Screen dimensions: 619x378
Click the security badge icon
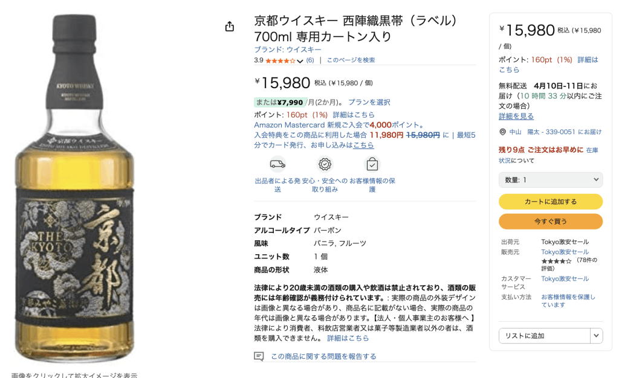325,164
